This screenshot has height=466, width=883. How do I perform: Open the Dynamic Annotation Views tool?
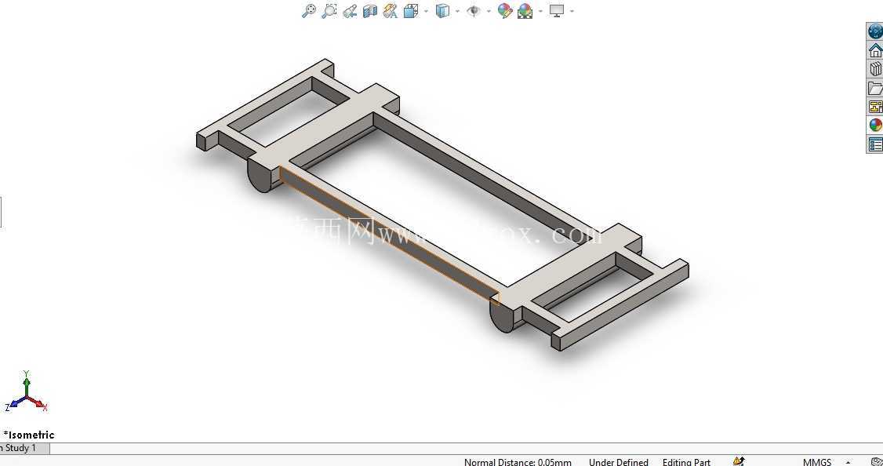pyautogui.click(x=391, y=11)
